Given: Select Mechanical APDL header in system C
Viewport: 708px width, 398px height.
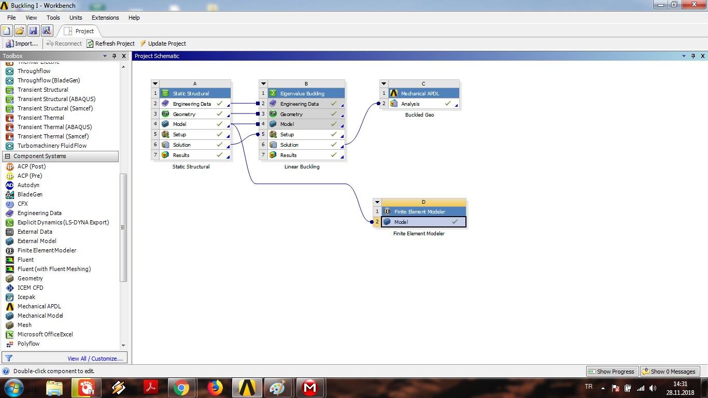Looking at the screenshot, I should [423, 93].
